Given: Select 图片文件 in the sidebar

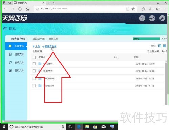Looking at the screenshot, I should [16, 70].
